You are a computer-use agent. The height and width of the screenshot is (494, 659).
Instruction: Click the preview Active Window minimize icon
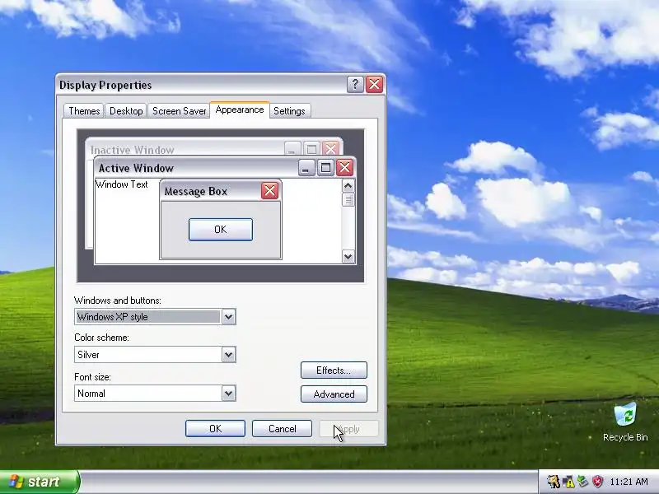coord(306,168)
